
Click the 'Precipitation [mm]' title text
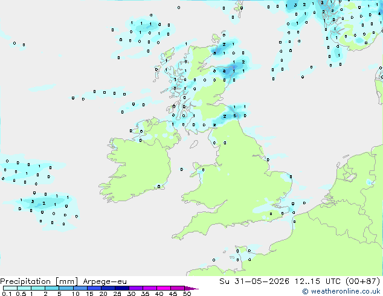(39, 282)
